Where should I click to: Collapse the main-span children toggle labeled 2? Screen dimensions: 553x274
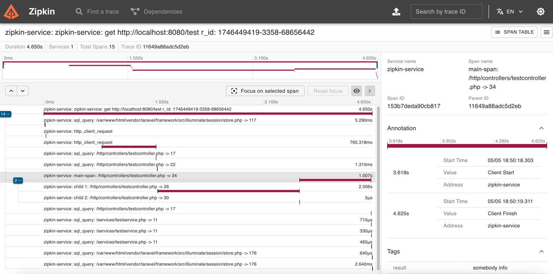click(x=18, y=181)
